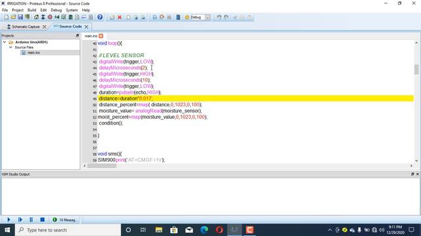Click the editor horizontal scrollbar thumb
The height and width of the screenshot is (236, 421).
[101, 166]
